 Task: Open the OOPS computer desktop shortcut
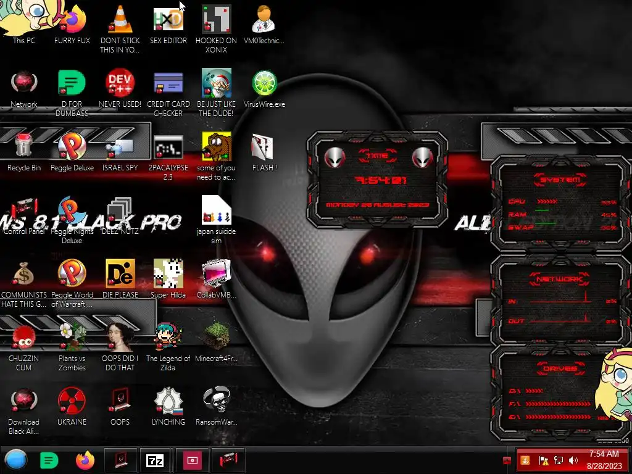120,406
